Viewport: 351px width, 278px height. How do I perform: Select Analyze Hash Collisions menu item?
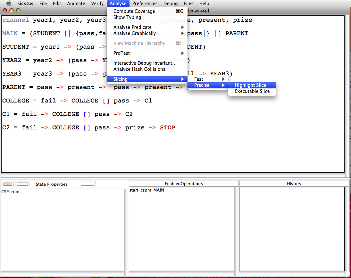tap(139, 69)
